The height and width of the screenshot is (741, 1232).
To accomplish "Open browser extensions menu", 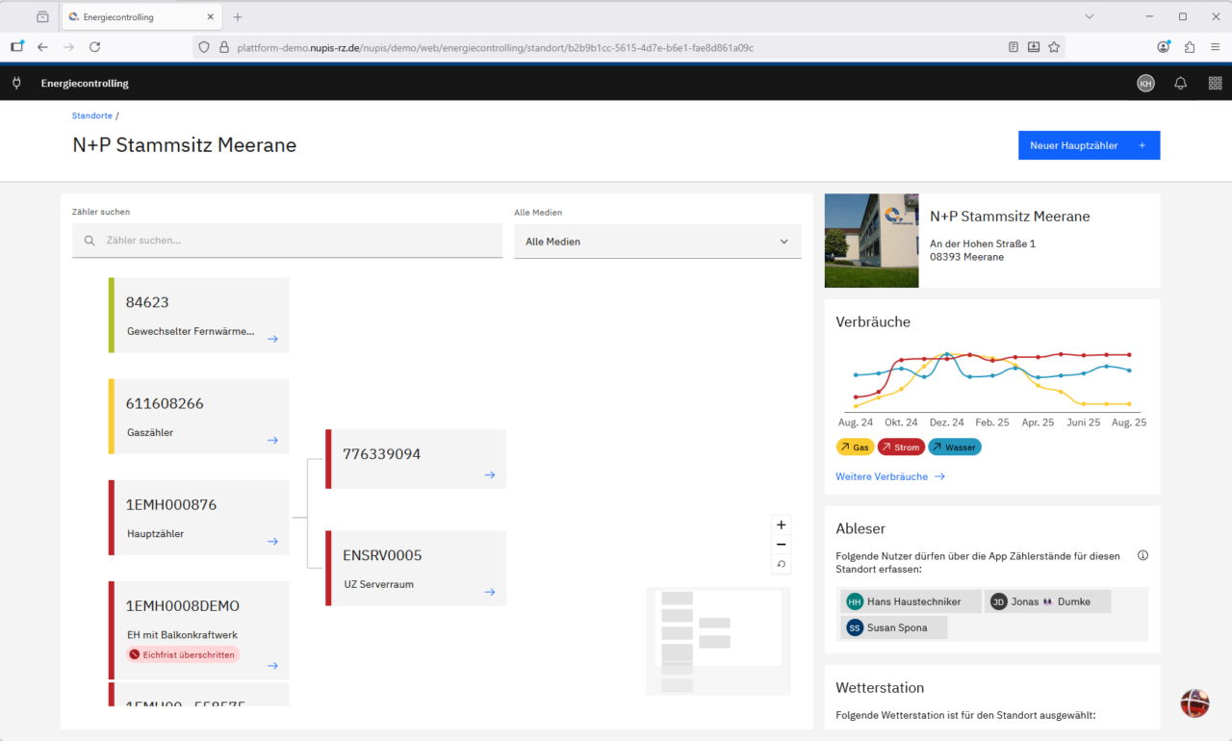I will pyautogui.click(x=1190, y=47).
